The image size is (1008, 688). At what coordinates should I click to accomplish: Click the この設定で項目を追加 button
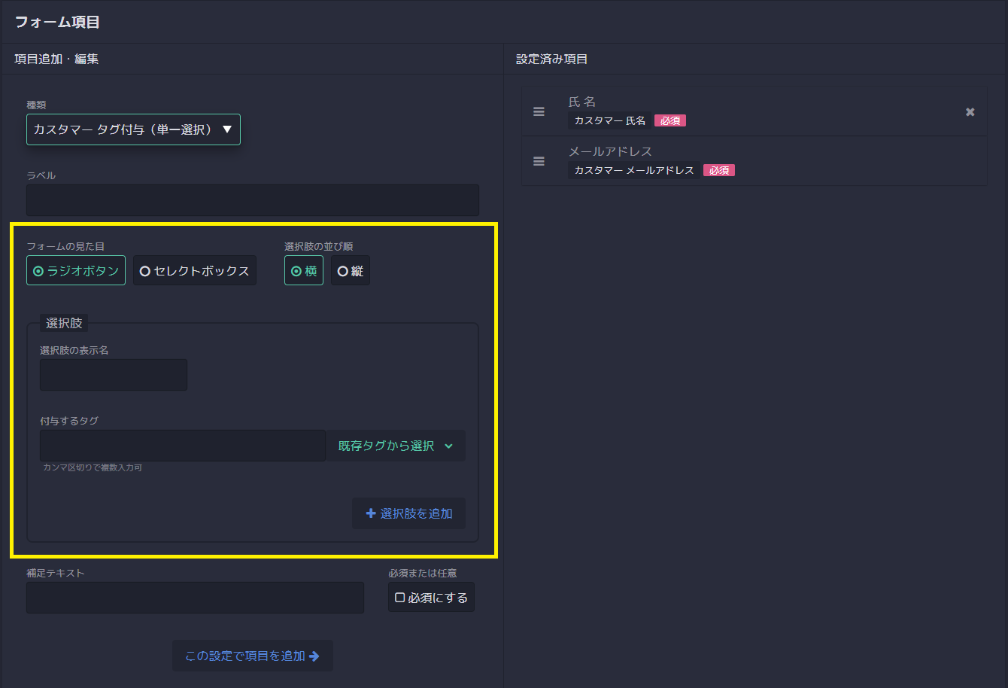tap(252, 655)
